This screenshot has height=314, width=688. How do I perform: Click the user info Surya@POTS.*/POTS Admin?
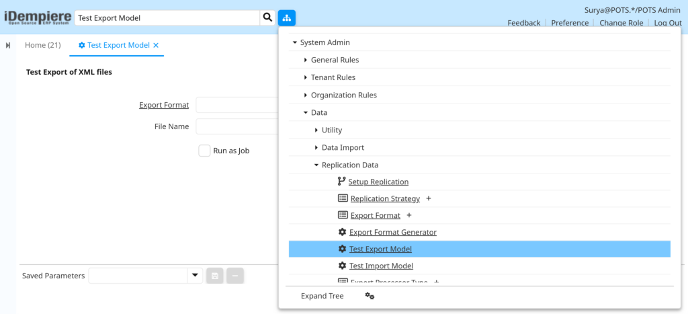coord(632,9)
